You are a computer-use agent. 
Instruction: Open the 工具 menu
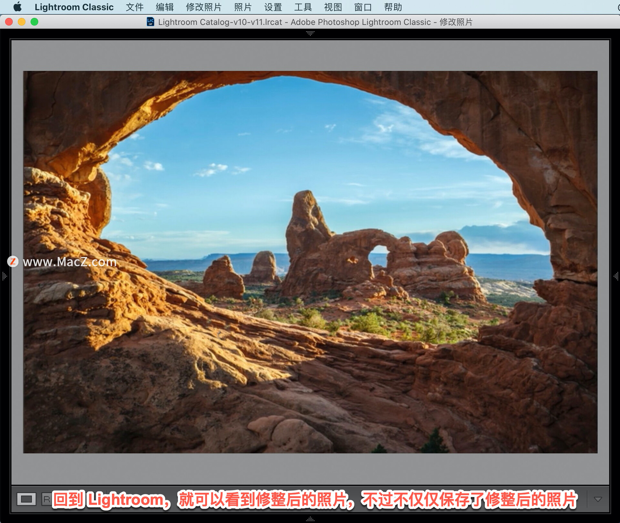tap(303, 7)
